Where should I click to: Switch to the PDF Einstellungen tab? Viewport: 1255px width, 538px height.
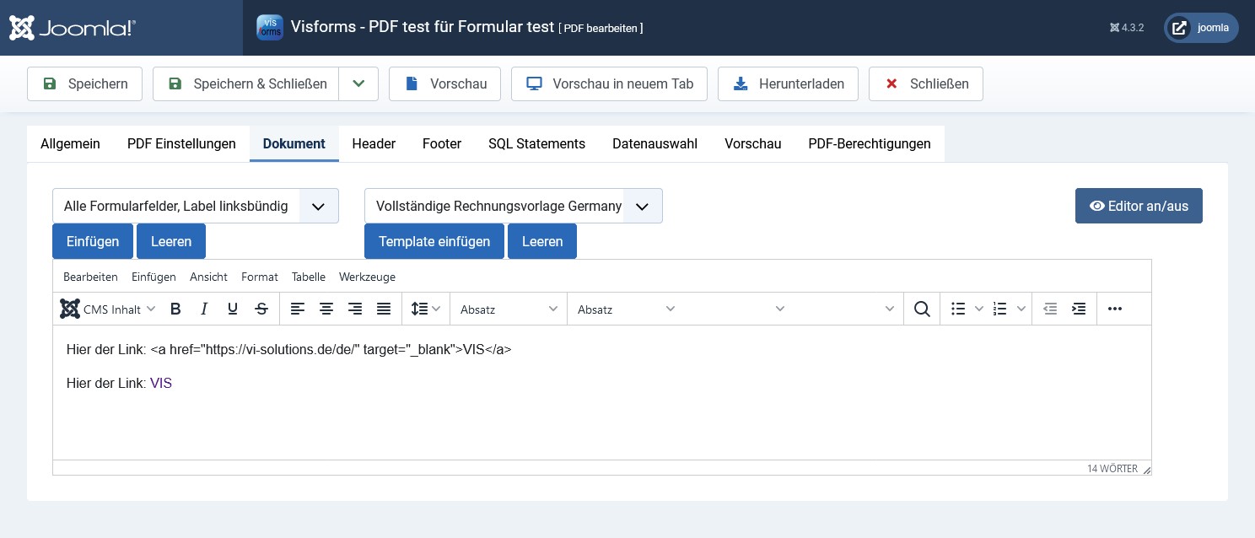181,143
